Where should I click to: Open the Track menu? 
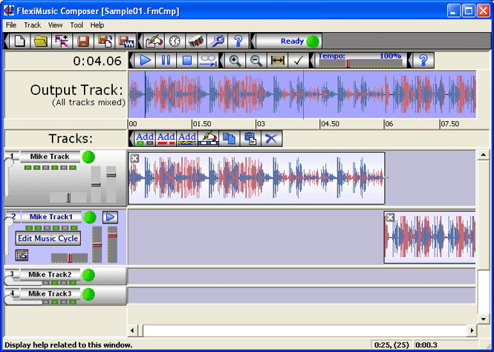click(x=32, y=25)
